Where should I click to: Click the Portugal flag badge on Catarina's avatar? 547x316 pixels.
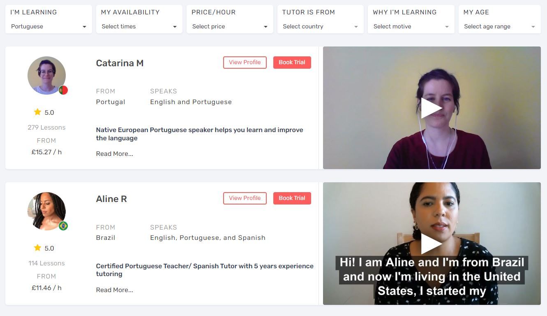63,90
